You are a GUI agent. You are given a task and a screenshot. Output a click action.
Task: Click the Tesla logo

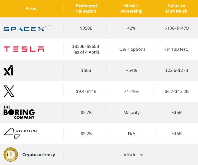tap(24, 49)
